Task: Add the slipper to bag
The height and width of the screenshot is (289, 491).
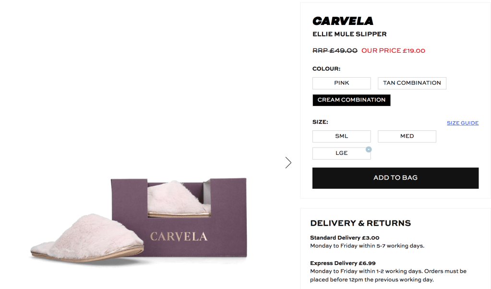Action: [395, 178]
